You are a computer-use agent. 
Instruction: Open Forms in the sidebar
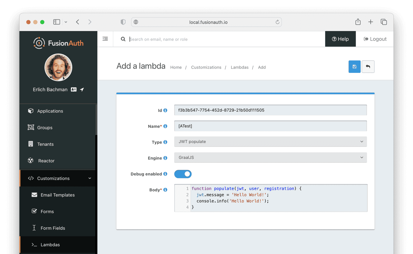click(58, 212)
